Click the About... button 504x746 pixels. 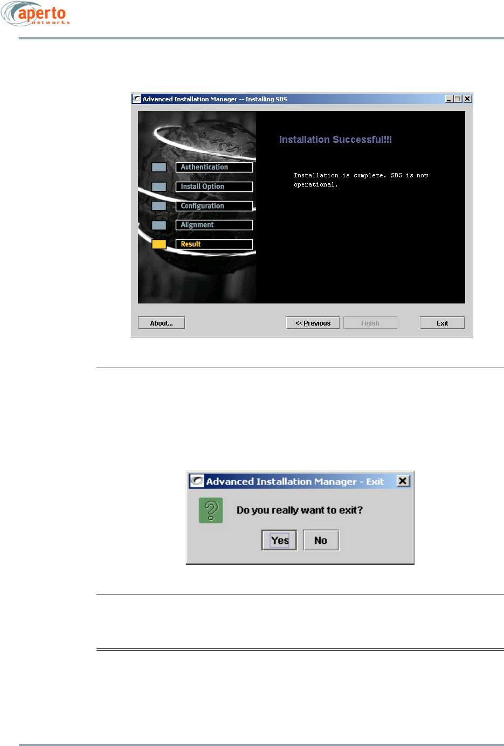161,323
